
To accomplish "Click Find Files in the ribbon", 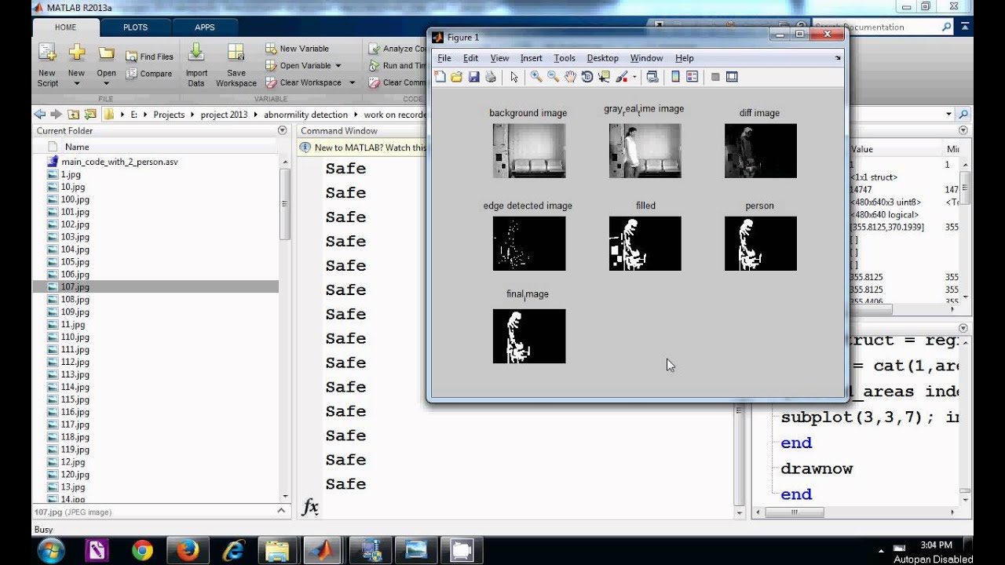I will point(150,56).
